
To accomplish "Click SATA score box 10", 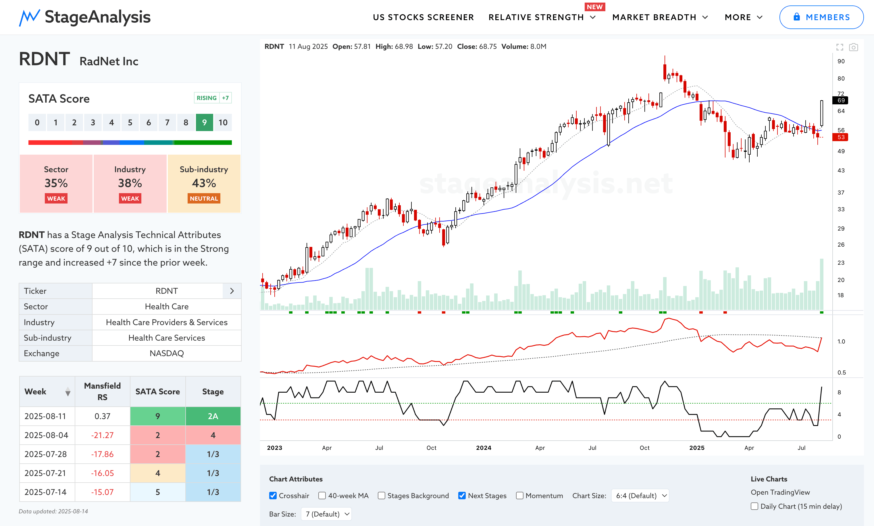I will tap(223, 123).
